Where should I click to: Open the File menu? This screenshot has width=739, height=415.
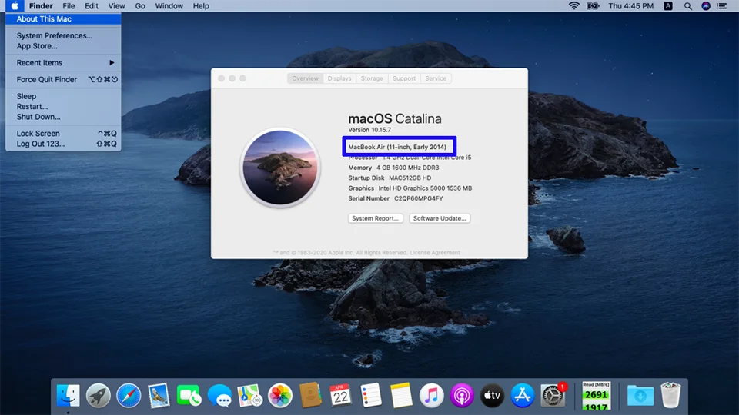point(69,5)
